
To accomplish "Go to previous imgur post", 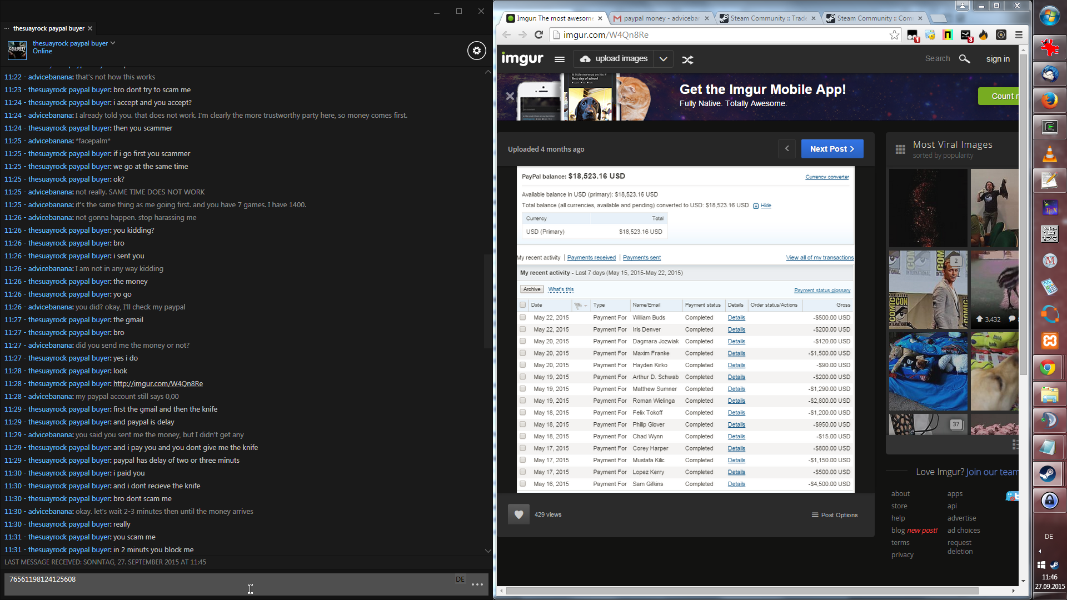I will [x=787, y=149].
